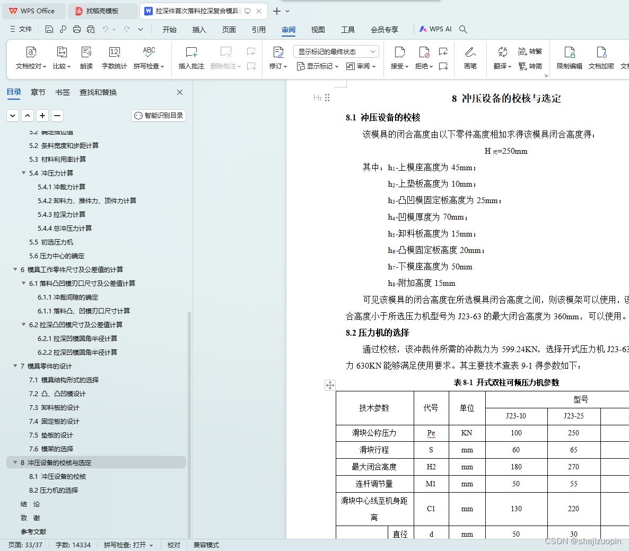This screenshot has height=551, width=629.
Task: Click the export to PDF icon
Action: click(x=63, y=29)
